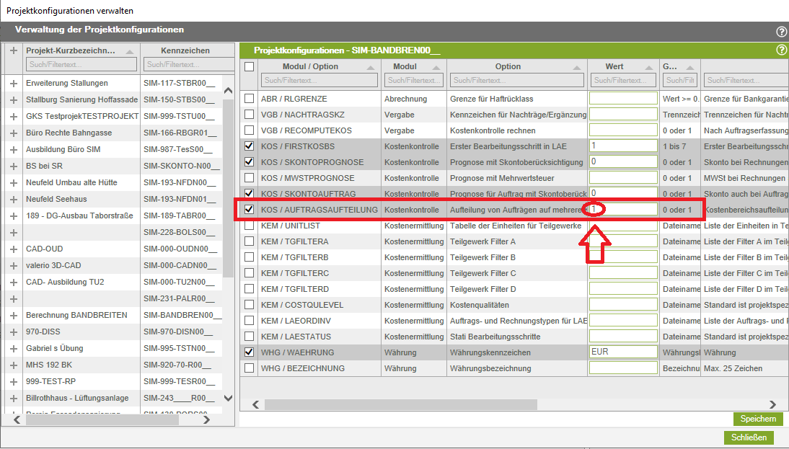789x449 pixels.
Task: Expand plus icon next to Erweiterung Stallungen
Action: coord(14,84)
